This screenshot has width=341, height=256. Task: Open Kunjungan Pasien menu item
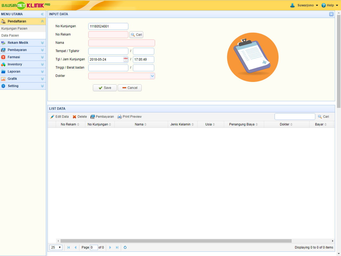point(14,29)
